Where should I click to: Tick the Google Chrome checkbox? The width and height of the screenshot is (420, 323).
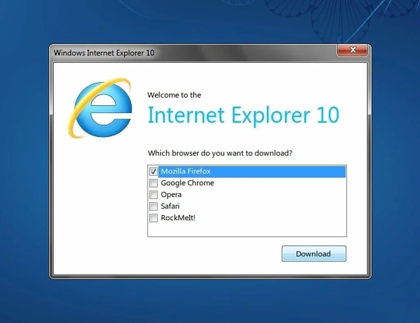(153, 183)
